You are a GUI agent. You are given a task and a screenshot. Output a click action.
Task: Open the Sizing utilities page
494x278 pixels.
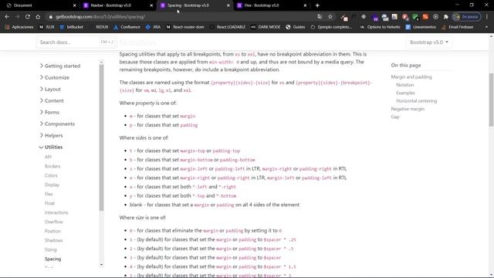click(x=50, y=249)
